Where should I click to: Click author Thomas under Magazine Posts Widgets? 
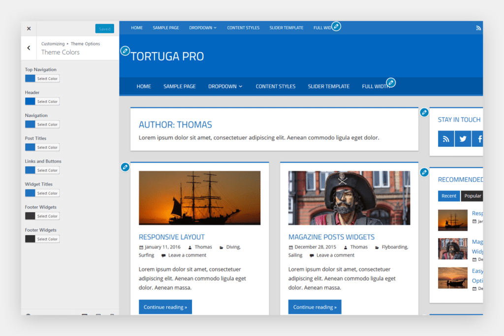[x=359, y=247]
